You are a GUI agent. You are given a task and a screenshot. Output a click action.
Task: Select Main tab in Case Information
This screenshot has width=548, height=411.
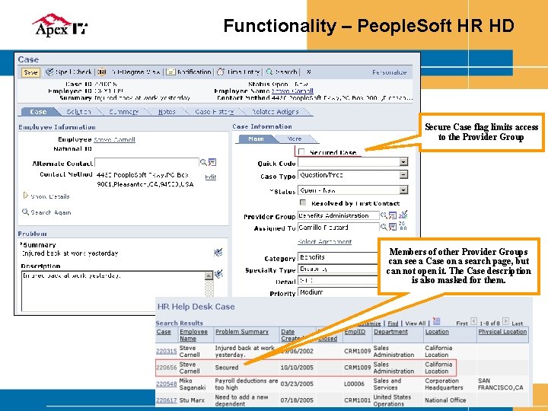256,139
